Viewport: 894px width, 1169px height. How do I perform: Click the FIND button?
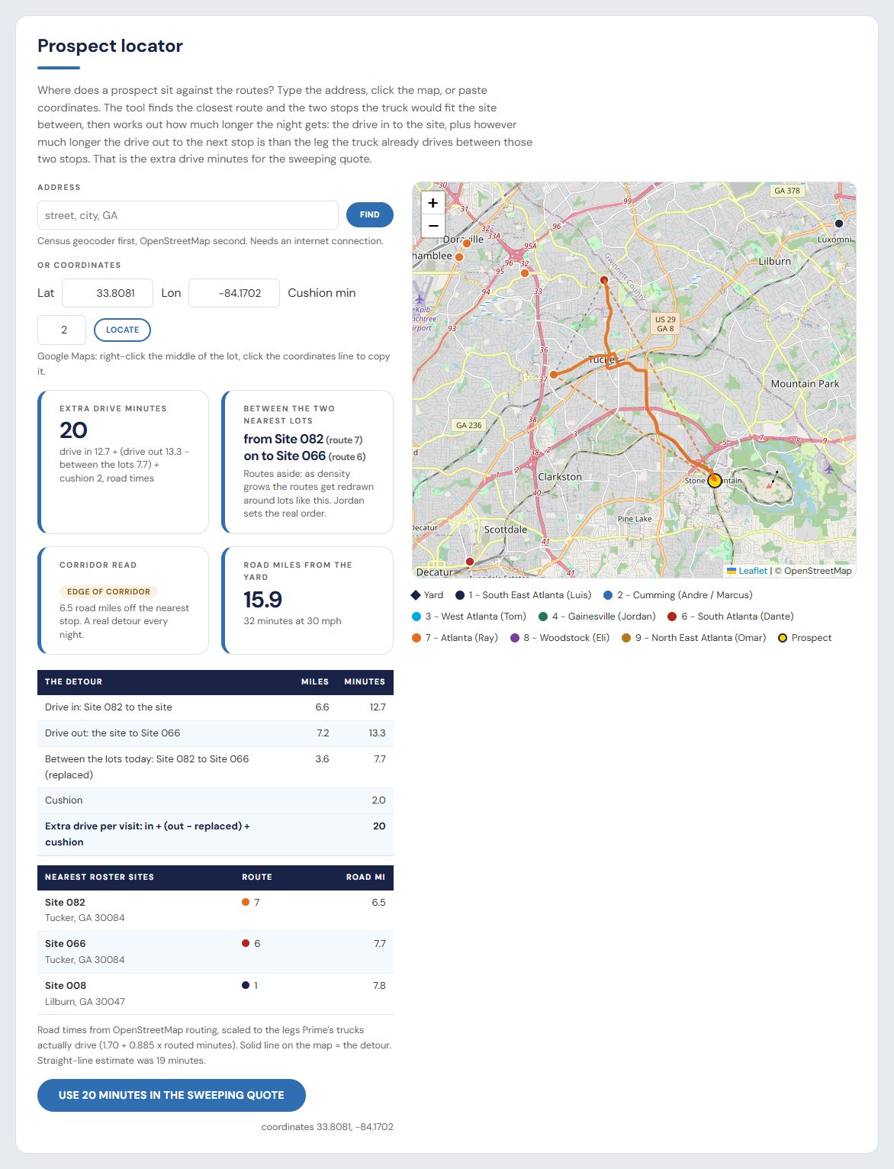coord(370,215)
